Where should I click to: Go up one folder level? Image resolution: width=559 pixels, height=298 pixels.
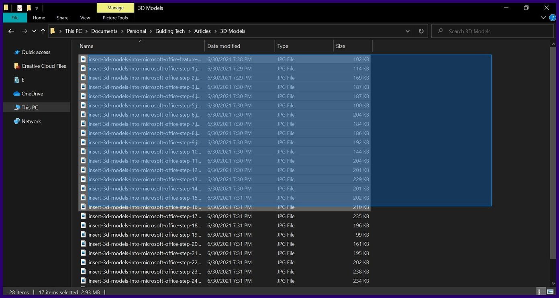click(43, 31)
